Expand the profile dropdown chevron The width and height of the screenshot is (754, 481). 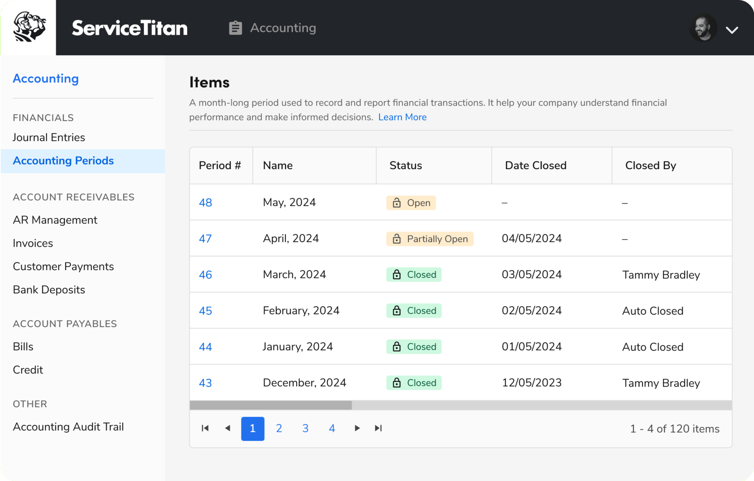click(732, 30)
